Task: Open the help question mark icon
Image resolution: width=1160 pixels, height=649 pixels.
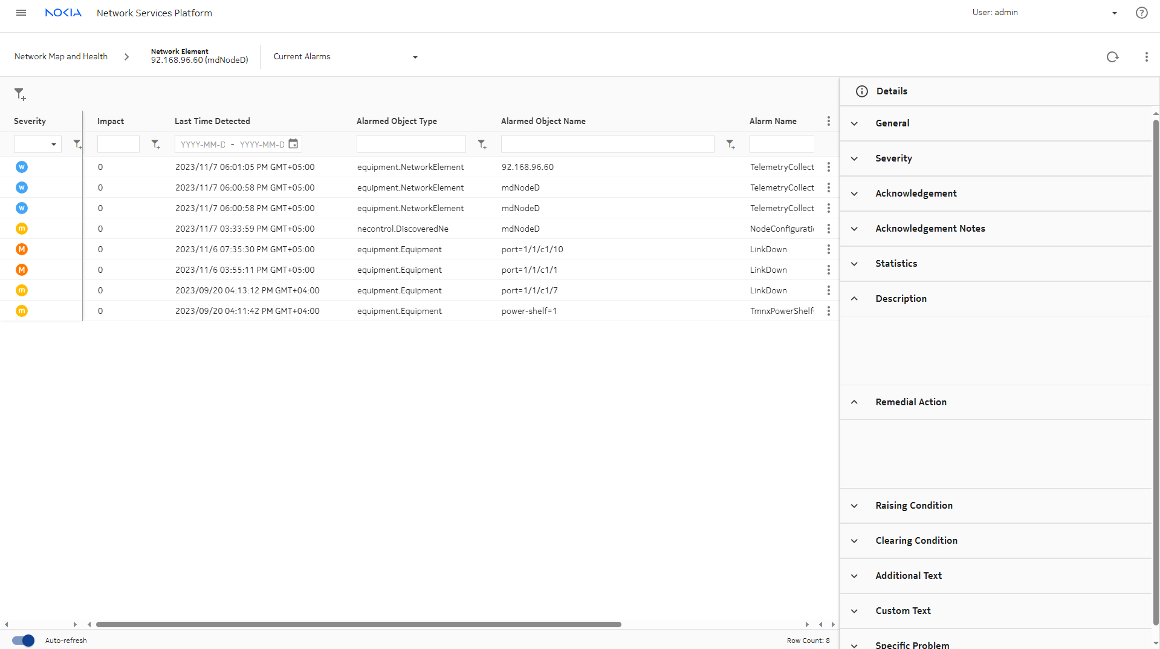Action: tap(1141, 13)
